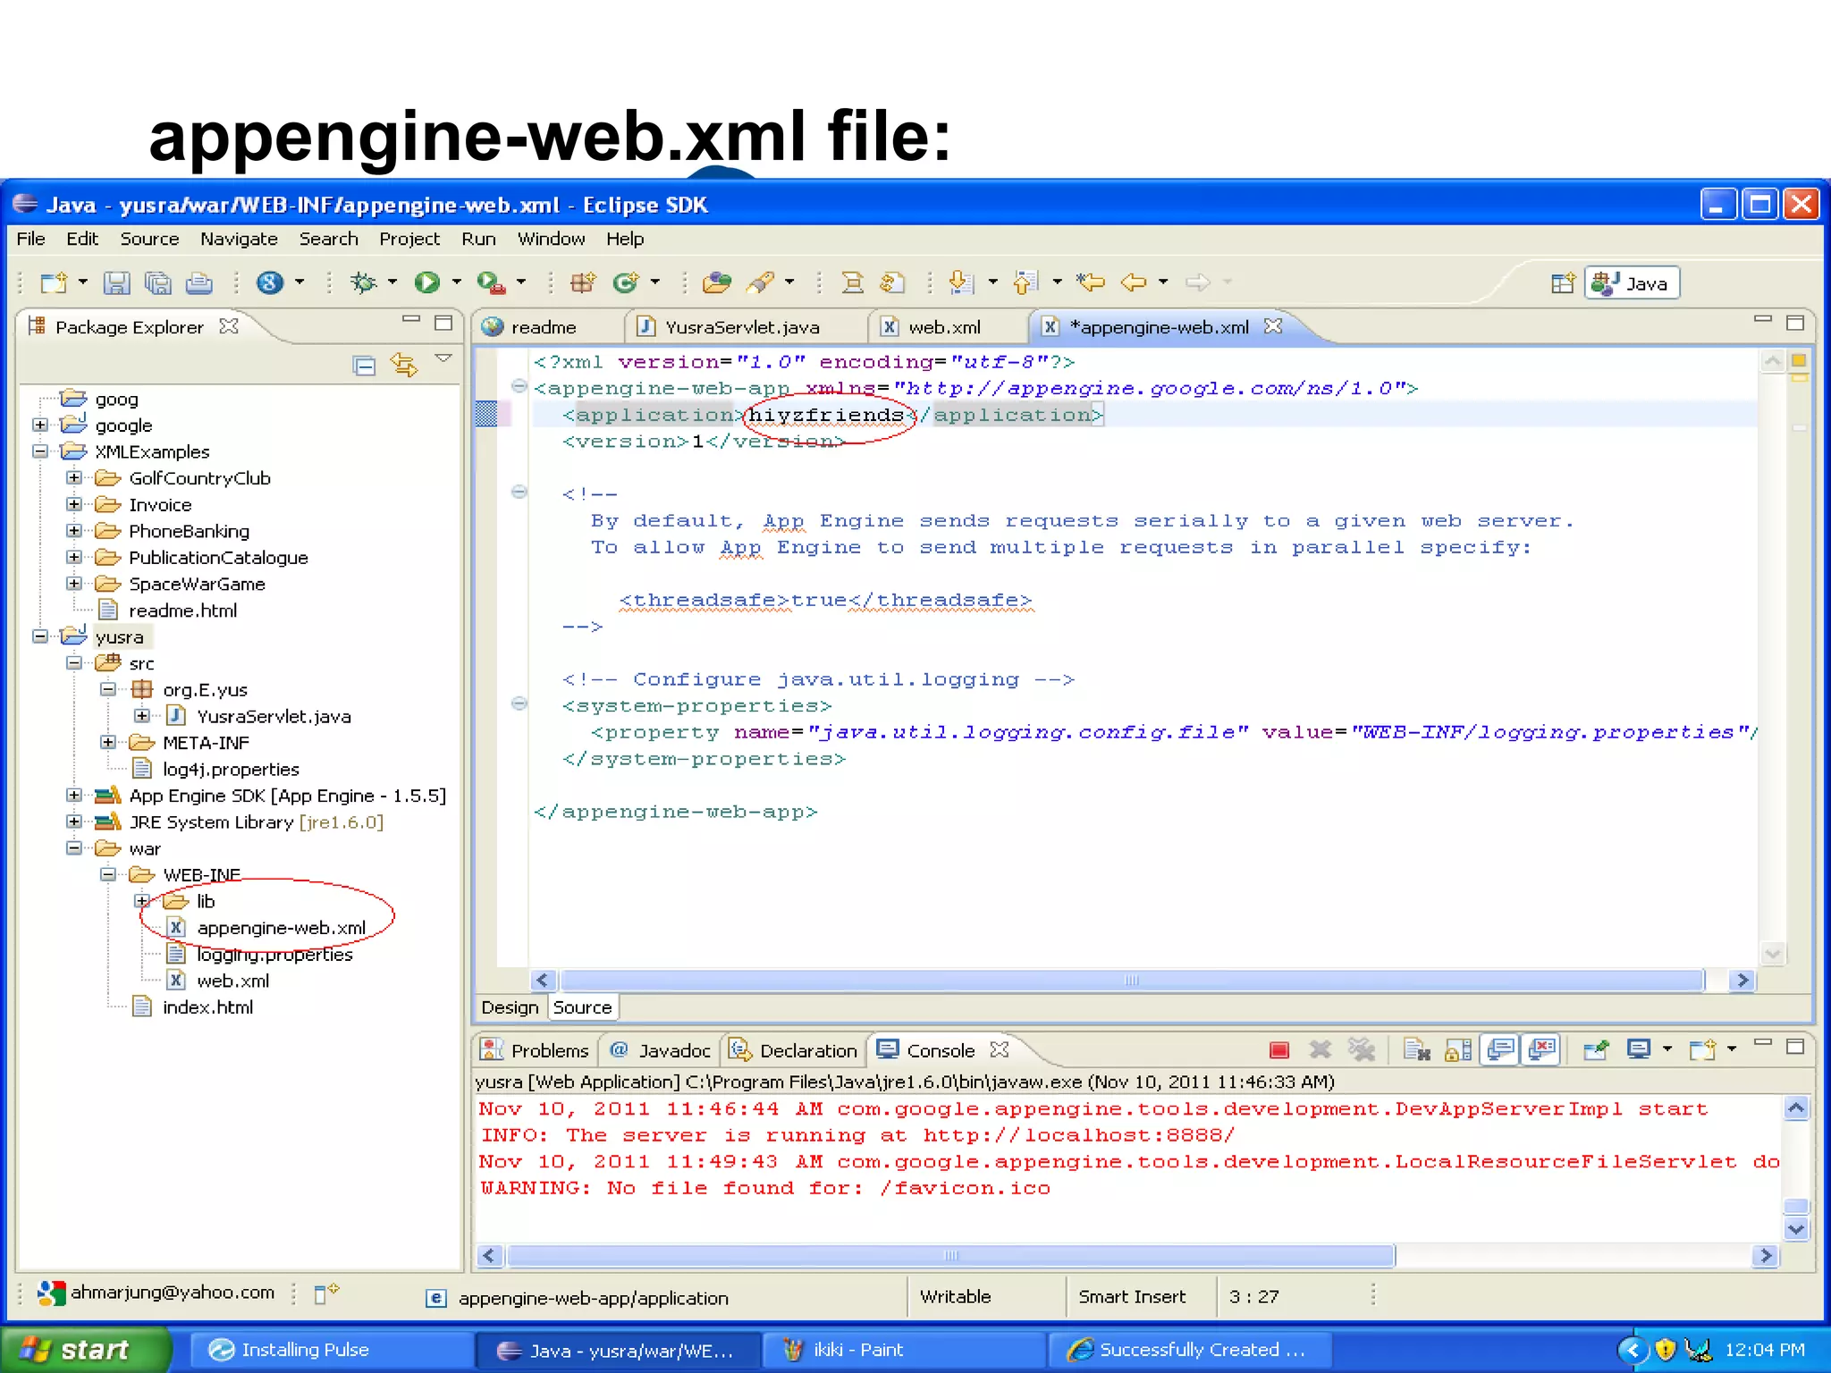Collapse the appengine-web-app element fold marker

(519, 386)
